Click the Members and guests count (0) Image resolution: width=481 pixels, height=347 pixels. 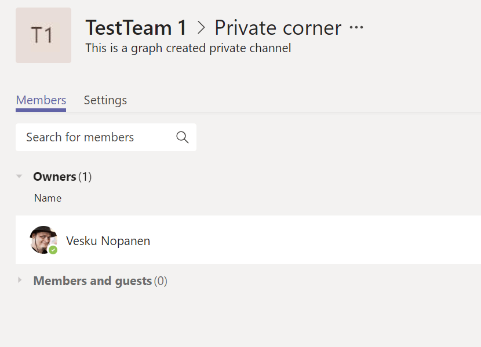(161, 281)
